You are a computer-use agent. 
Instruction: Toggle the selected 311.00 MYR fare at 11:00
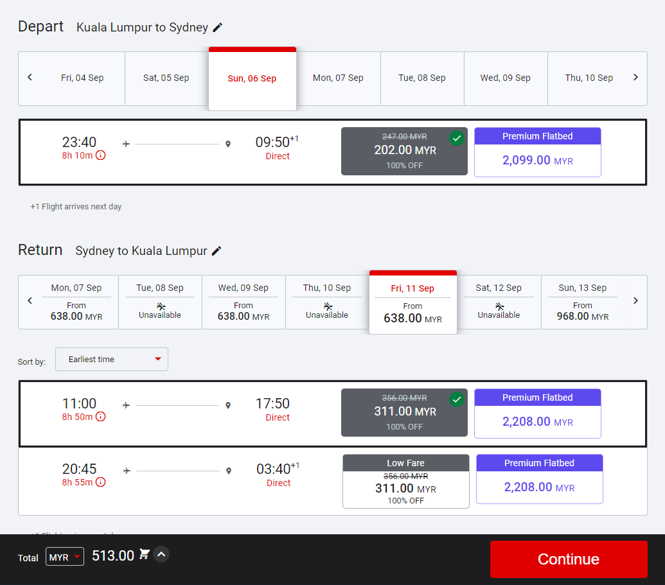[x=404, y=412]
